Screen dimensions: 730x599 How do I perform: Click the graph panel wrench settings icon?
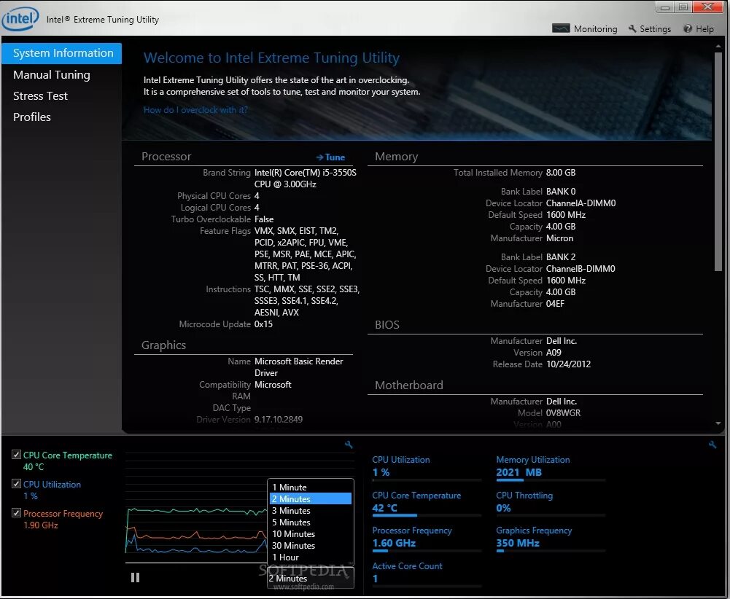349,445
